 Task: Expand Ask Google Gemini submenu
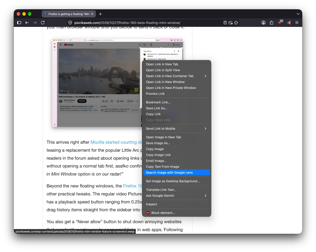click(x=176, y=196)
